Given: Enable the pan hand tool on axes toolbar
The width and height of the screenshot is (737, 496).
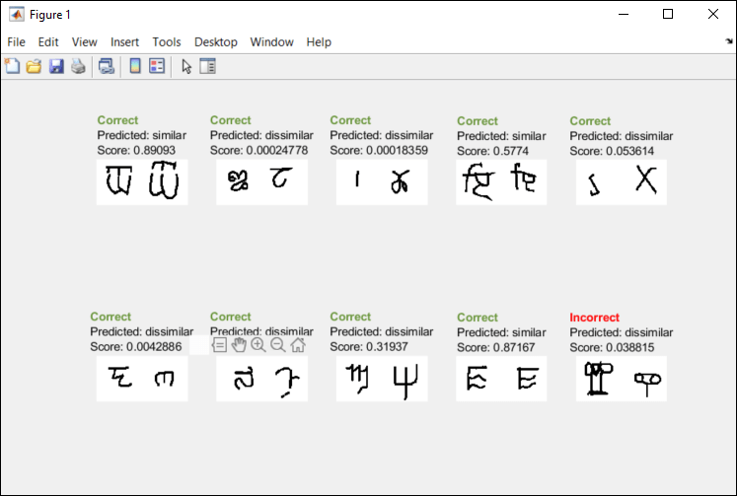Looking at the screenshot, I should point(239,345).
